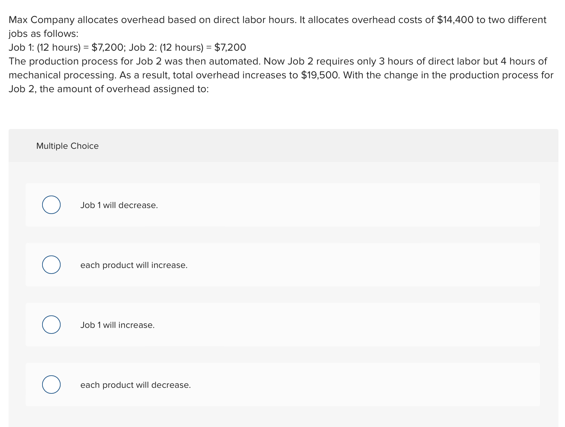565x427 pixels.
Task: Click the third answer option row
Action: [282, 325]
